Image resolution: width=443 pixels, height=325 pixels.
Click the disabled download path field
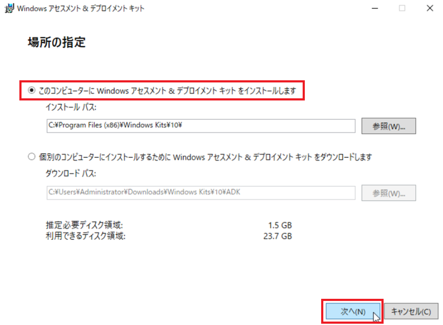[201, 193]
